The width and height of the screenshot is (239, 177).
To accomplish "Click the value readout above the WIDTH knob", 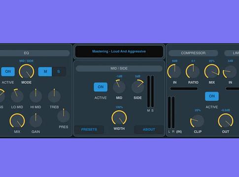I will (x=119, y=107).
